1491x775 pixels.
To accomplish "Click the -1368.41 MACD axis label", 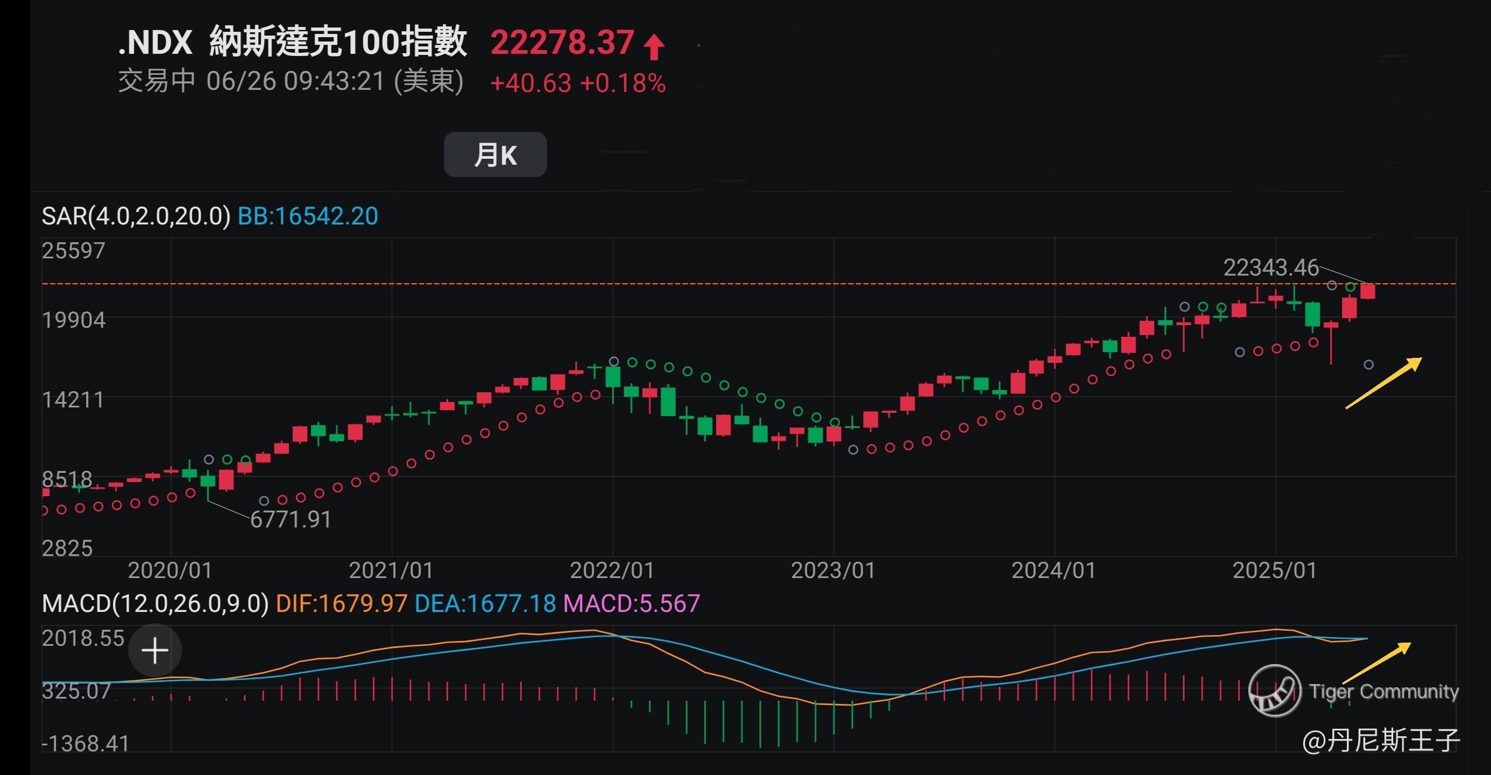I will pyautogui.click(x=86, y=744).
